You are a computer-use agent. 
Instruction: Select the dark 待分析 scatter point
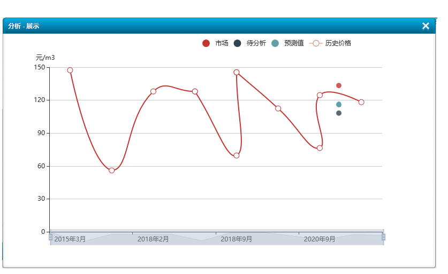[x=339, y=113]
